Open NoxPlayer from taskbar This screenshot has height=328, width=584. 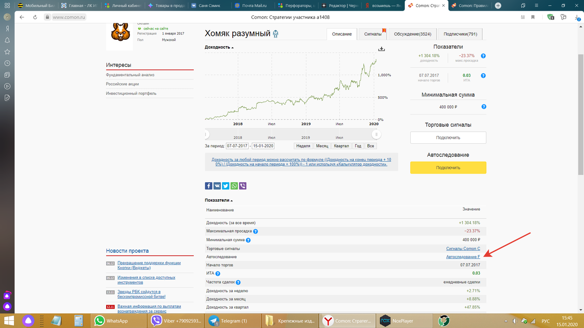point(405,321)
